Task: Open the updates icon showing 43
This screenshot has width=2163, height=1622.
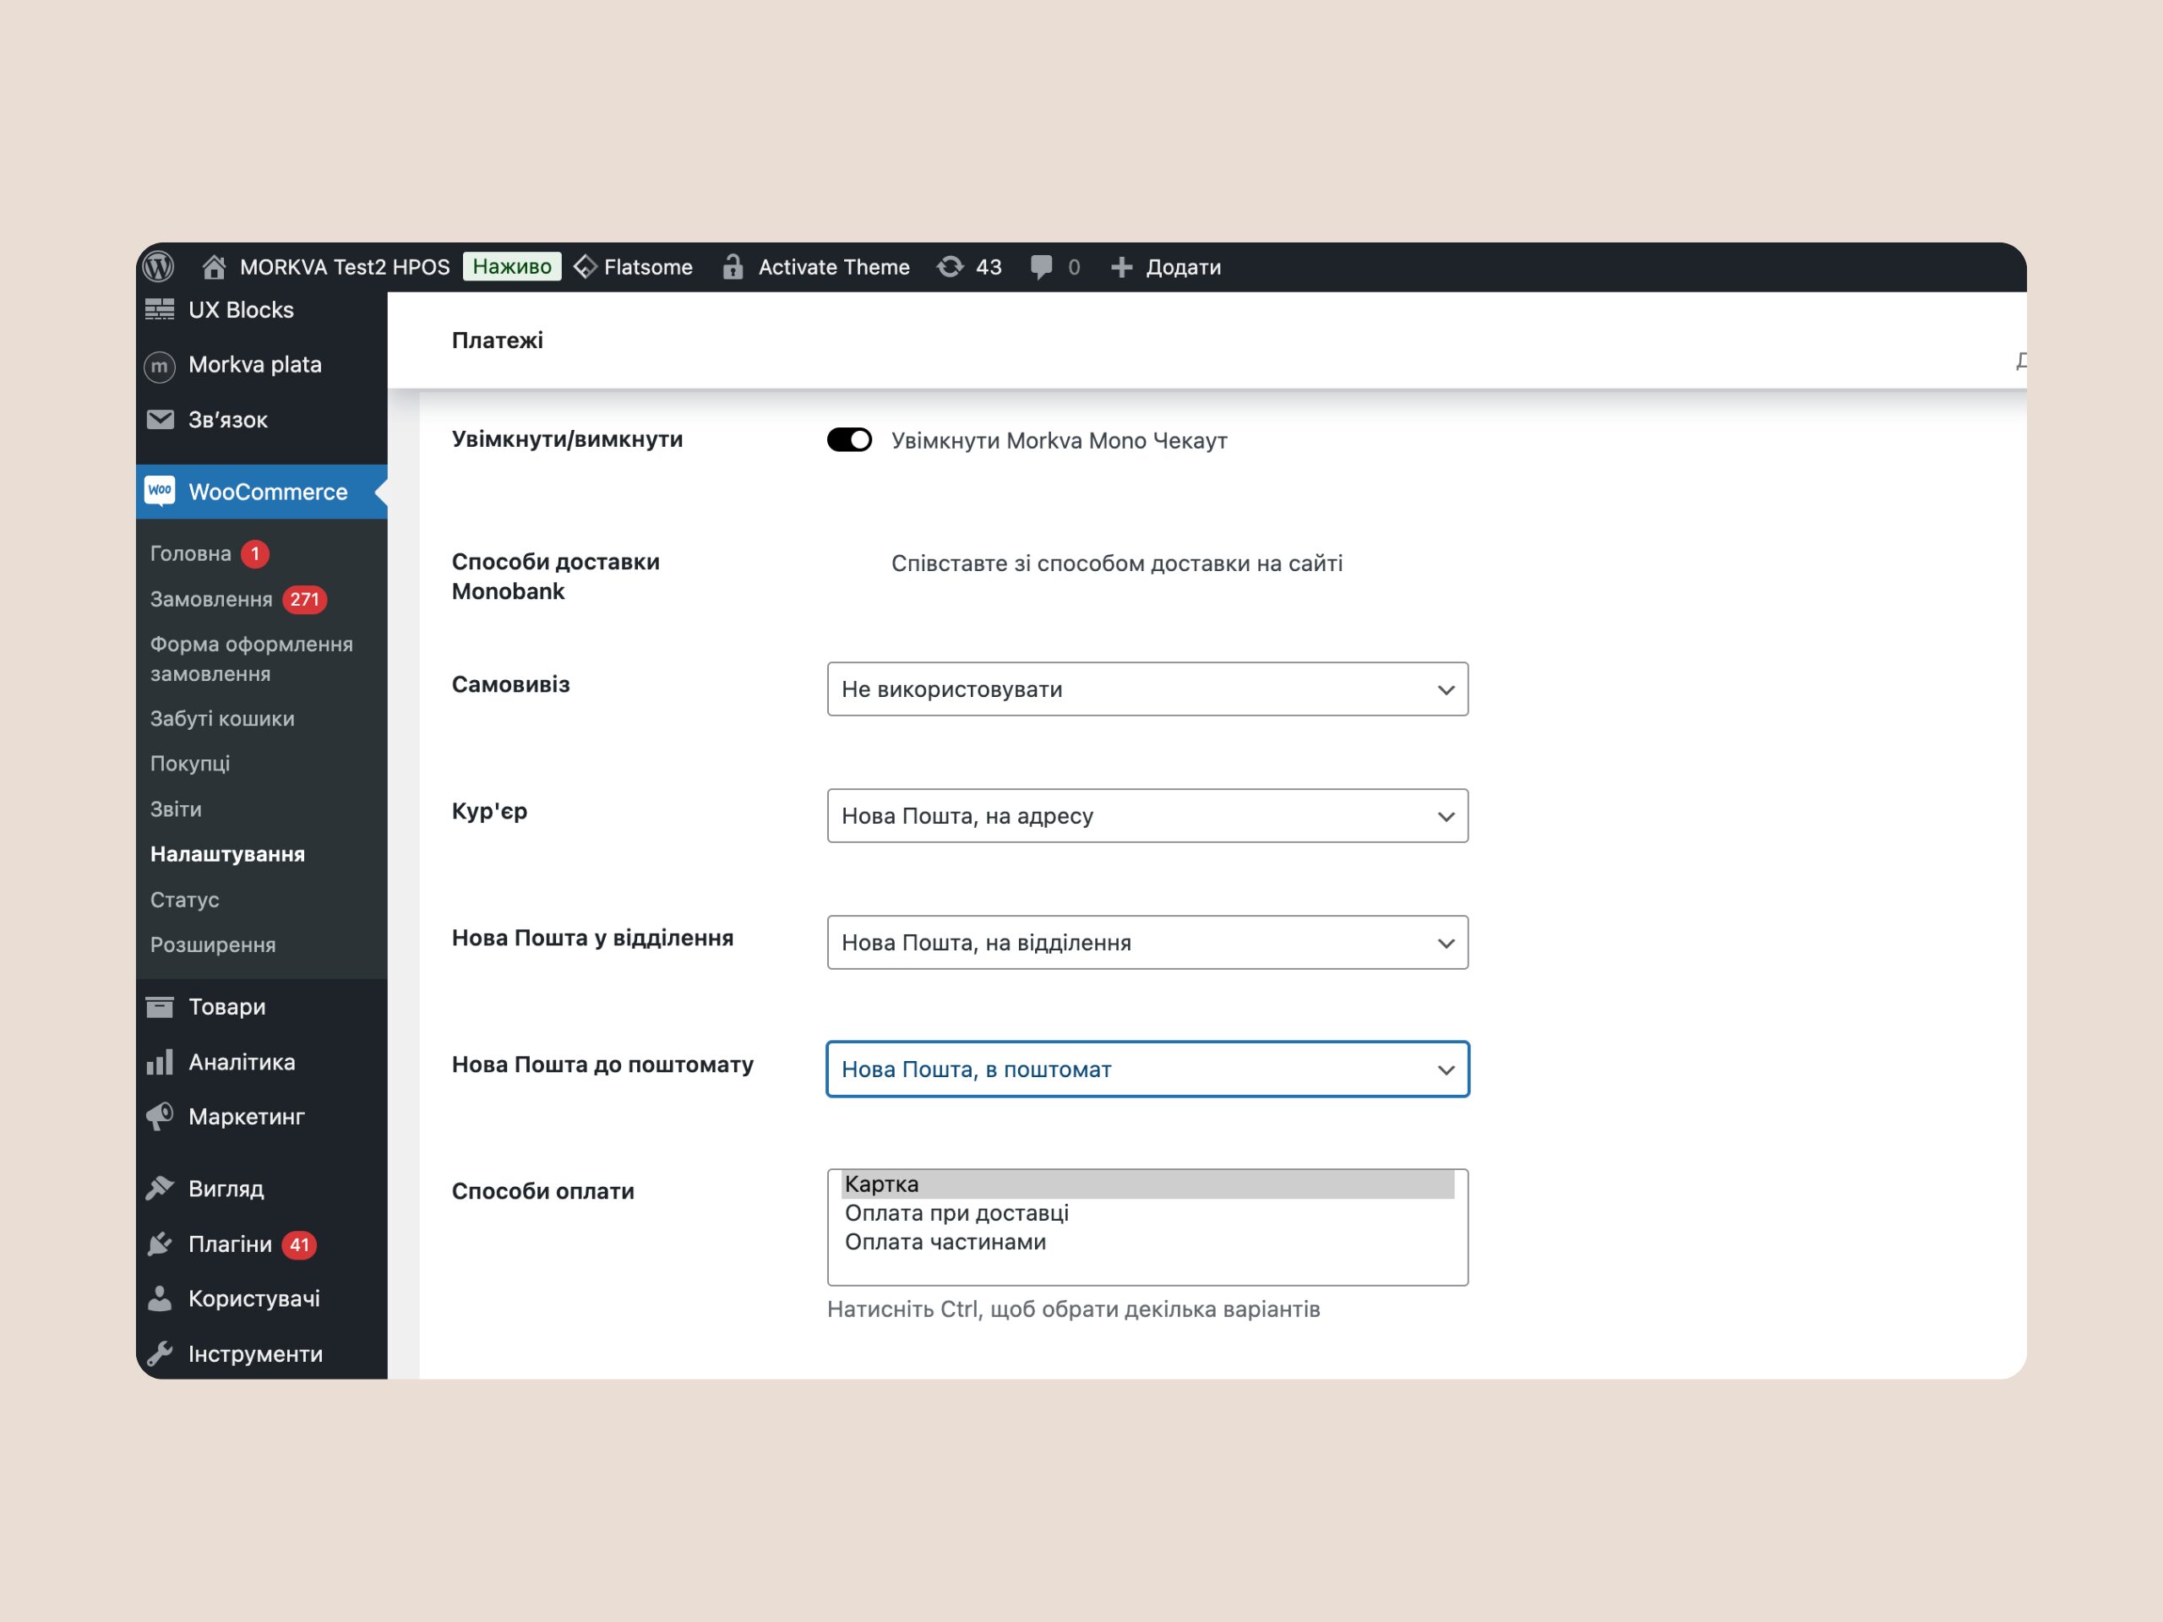Action: (x=950, y=267)
